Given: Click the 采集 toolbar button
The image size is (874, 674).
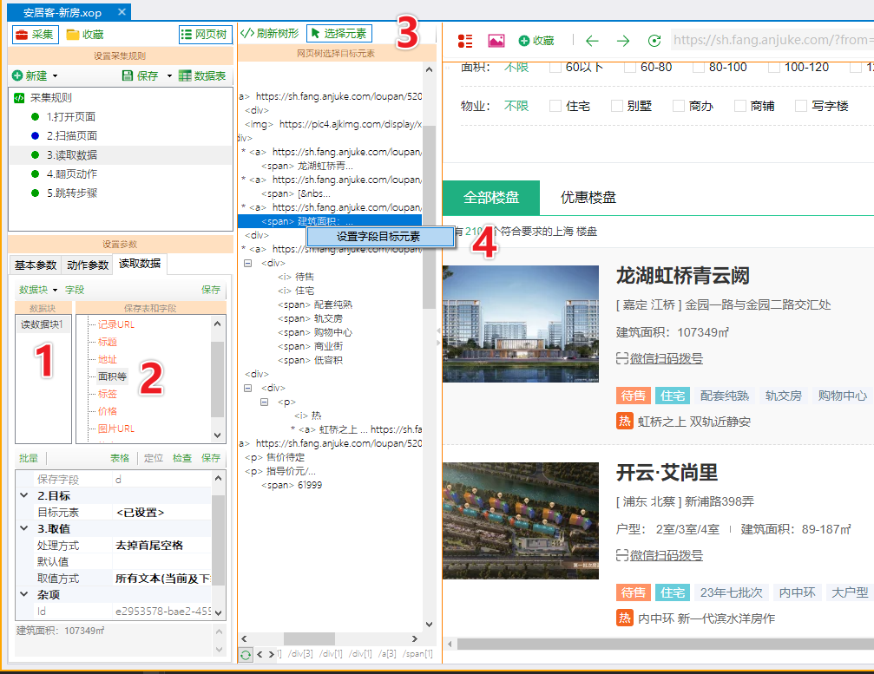Looking at the screenshot, I should click(x=35, y=35).
